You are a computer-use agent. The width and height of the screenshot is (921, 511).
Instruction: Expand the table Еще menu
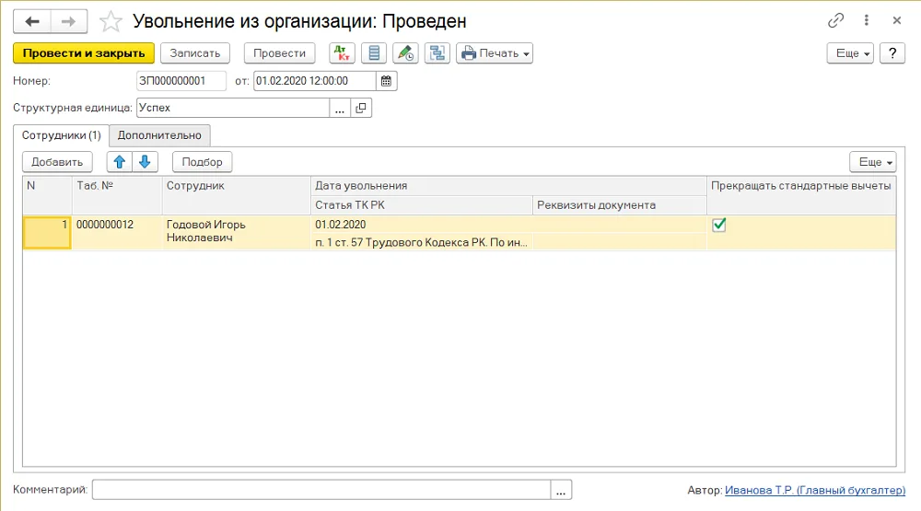click(873, 161)
